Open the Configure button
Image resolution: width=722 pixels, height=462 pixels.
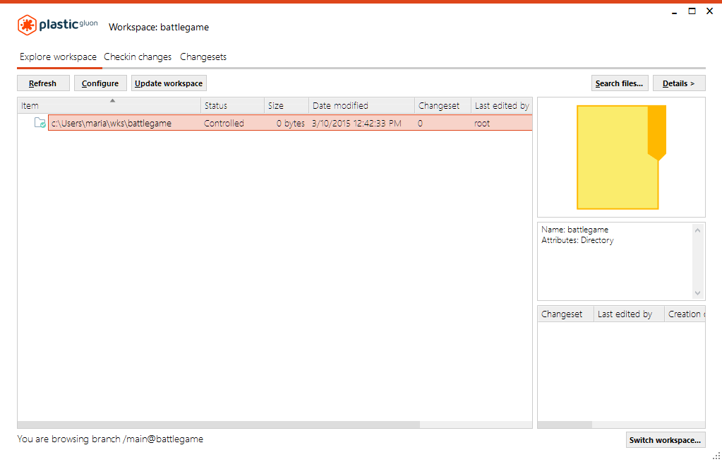100,83
